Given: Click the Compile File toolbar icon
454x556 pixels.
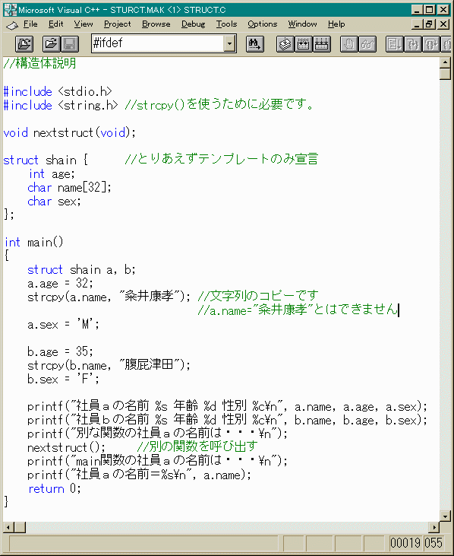Looking at the screenshot, I should [285, 44].
